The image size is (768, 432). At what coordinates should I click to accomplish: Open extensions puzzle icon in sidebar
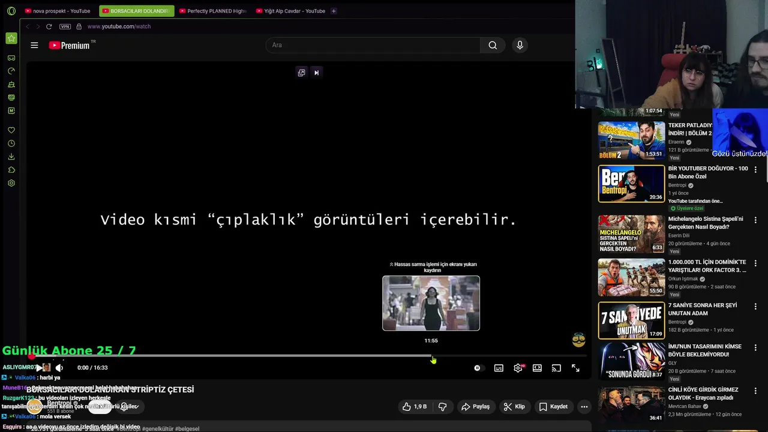[11, 170]
